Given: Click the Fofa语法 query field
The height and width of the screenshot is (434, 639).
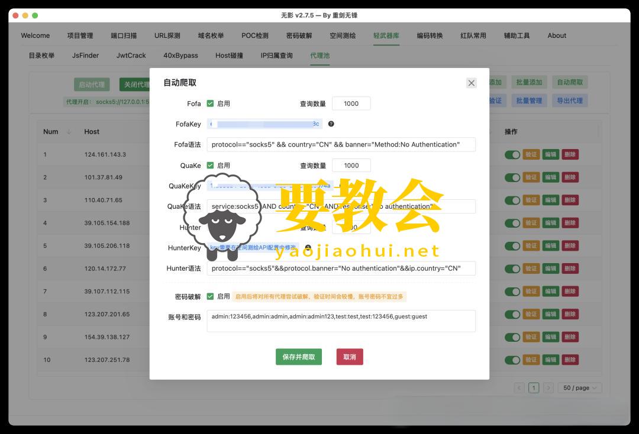Looking at the screenshot, I should (341, 144).
